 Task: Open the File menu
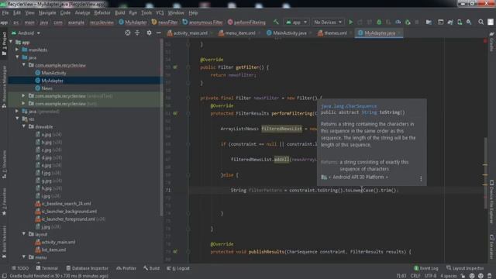[5, 13]
